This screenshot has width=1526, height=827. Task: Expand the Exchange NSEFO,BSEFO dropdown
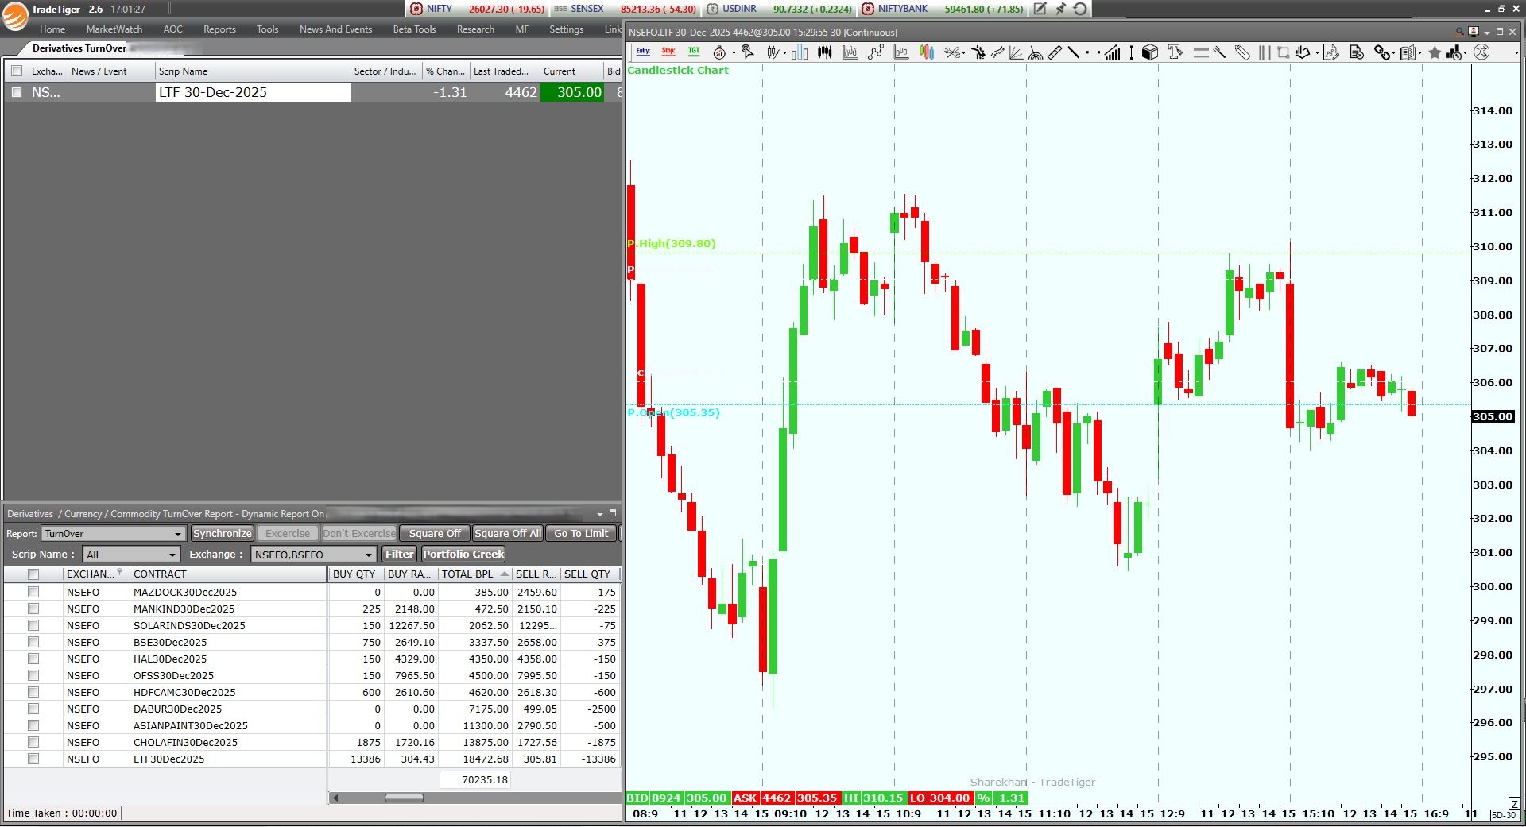tap(313, 555)
